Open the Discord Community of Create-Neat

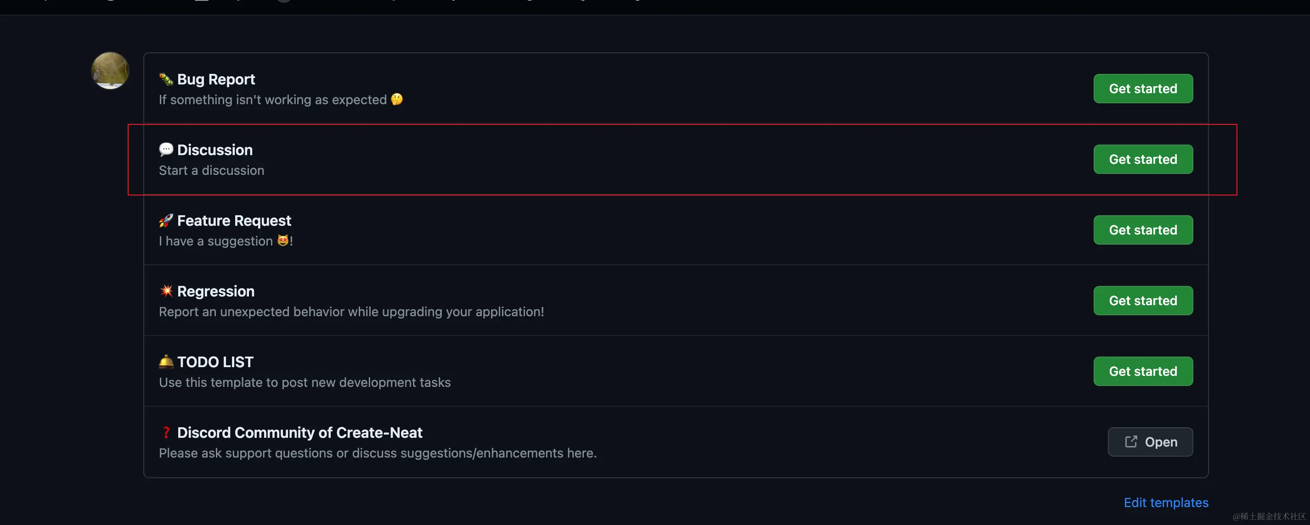1150,441
